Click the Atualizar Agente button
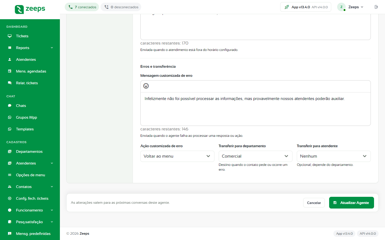 pos(351,203)
